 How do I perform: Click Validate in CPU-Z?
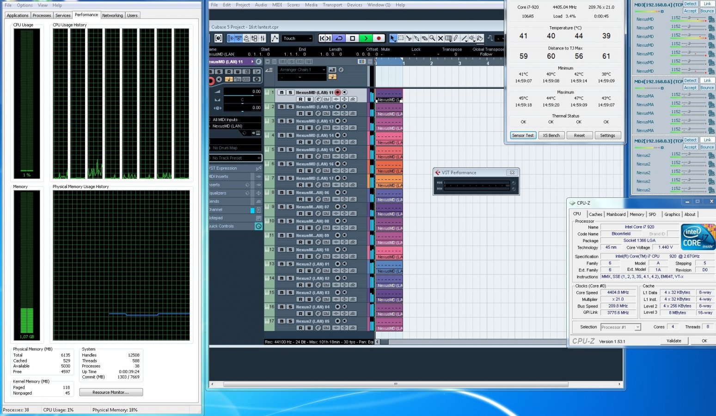point(673,341)
